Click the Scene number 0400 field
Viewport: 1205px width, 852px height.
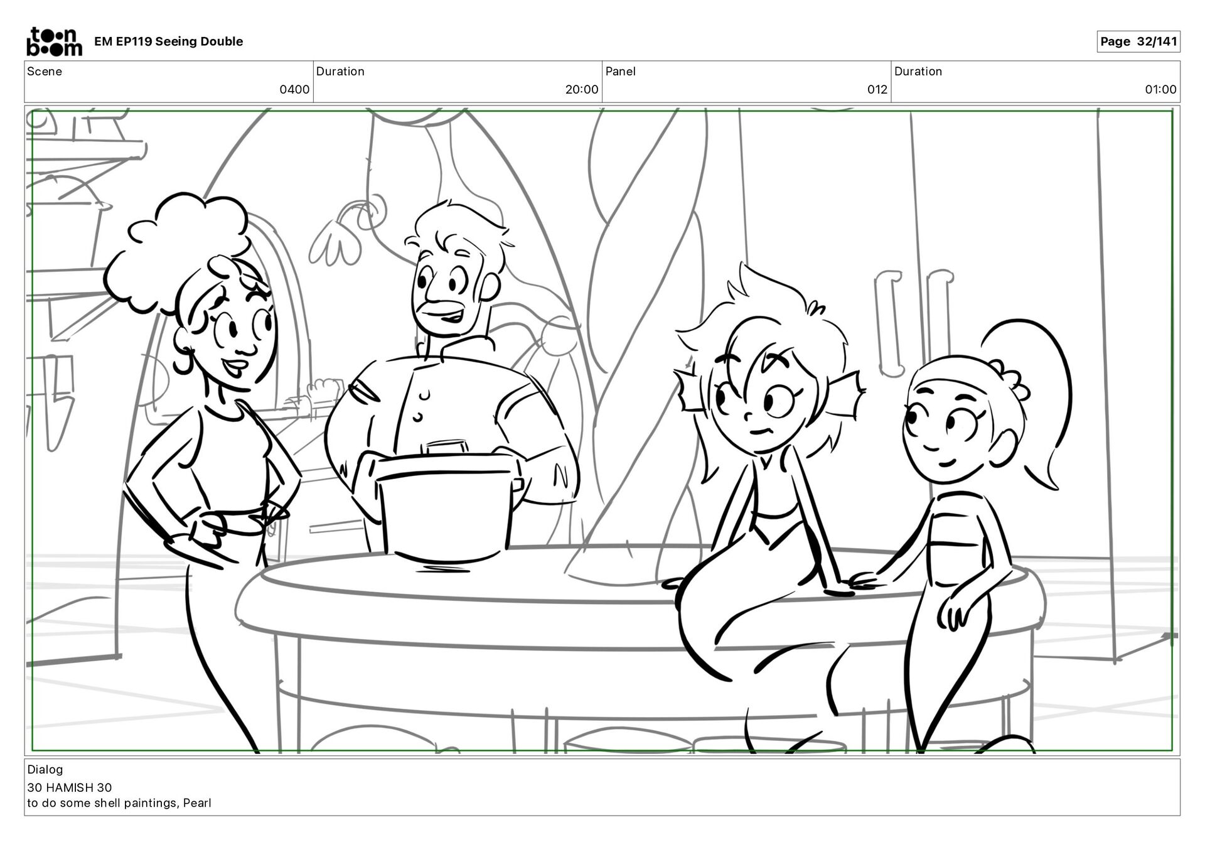tap(294, 90)
